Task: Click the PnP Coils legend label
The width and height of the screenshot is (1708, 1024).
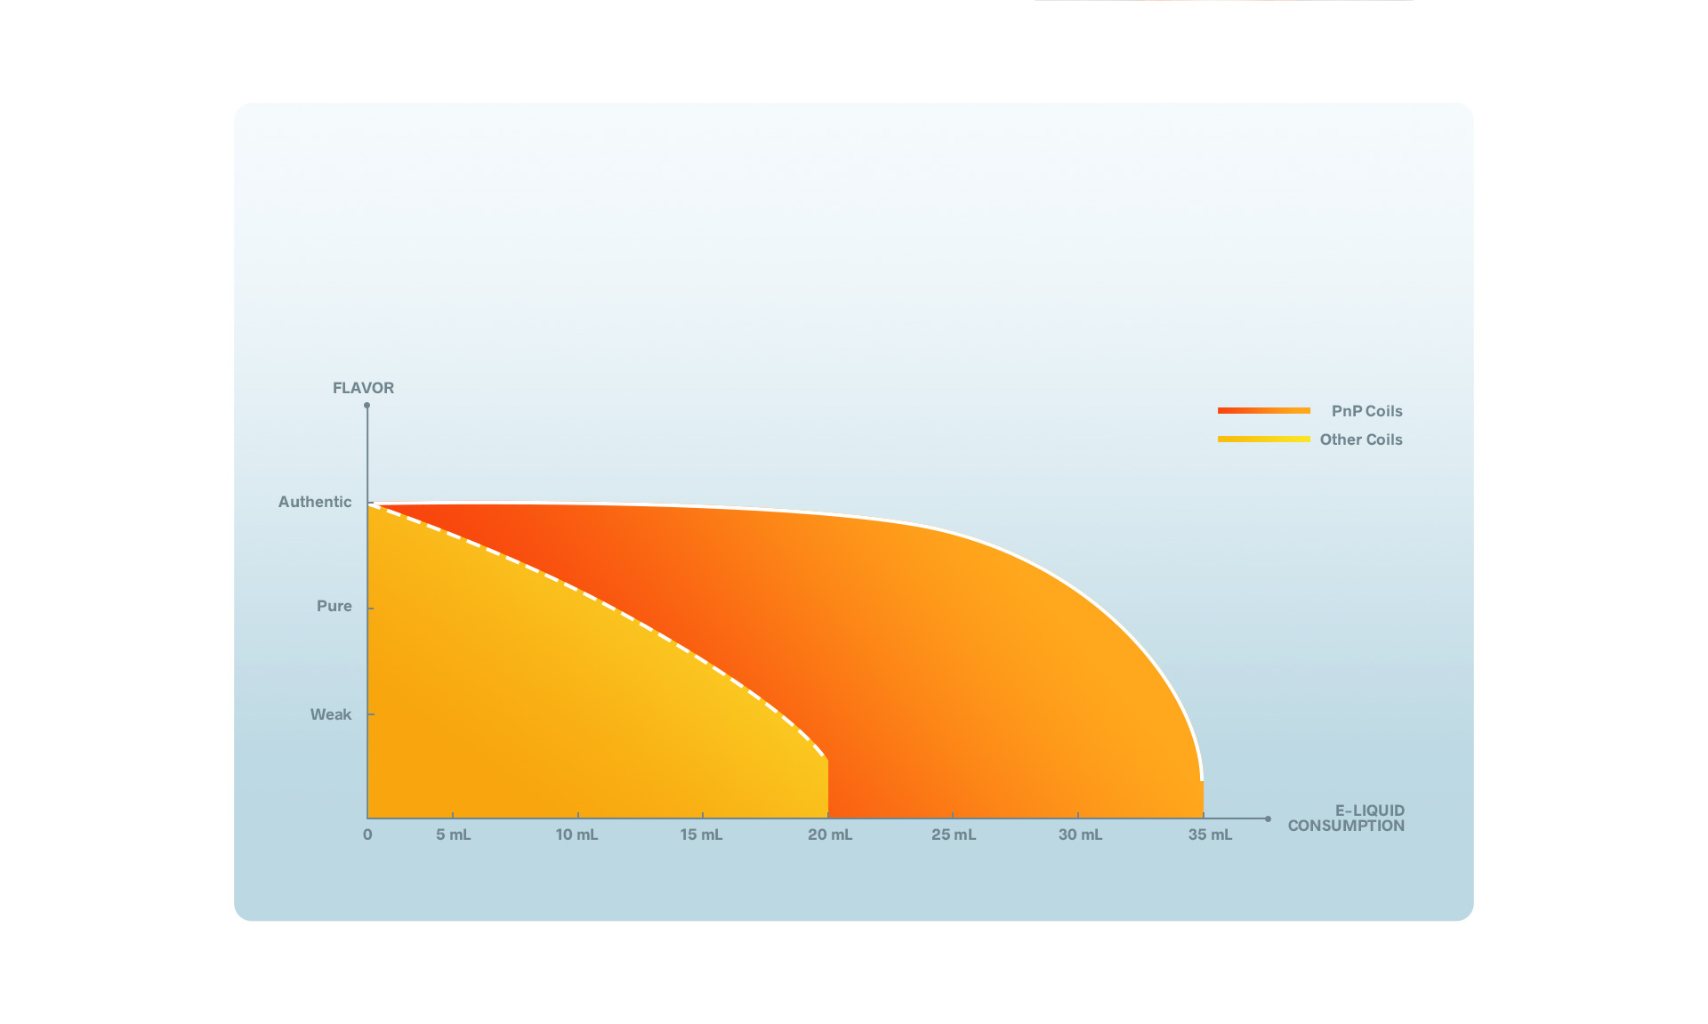Action: pyautogui.click(x=1366, y=411)
